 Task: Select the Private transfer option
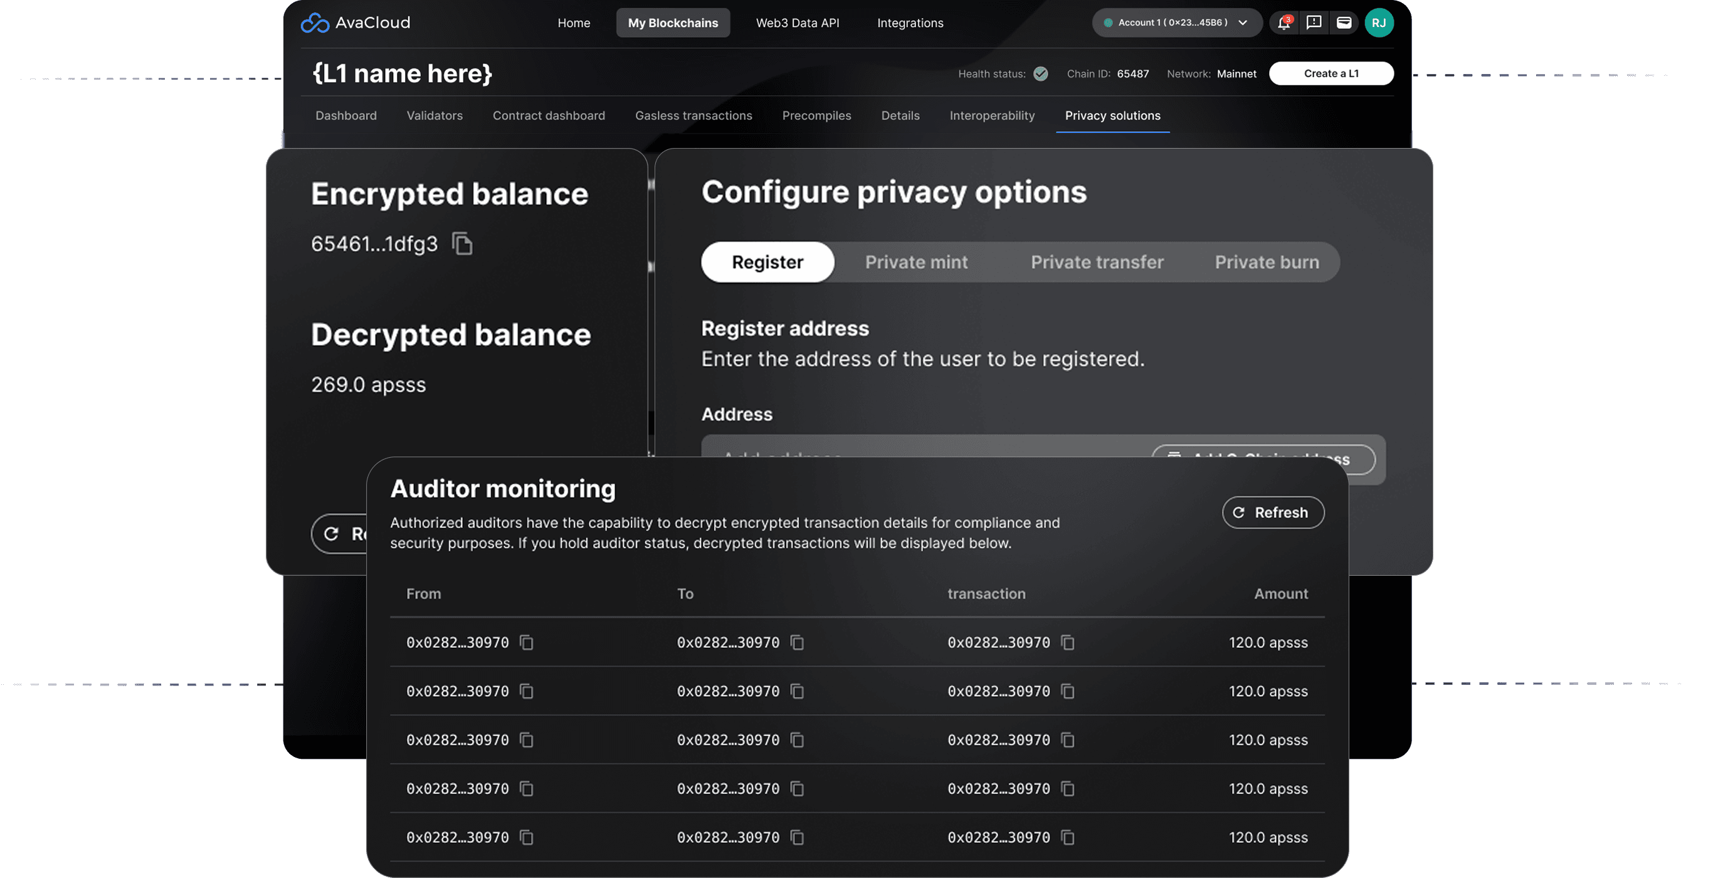[x=1097, y=262]
